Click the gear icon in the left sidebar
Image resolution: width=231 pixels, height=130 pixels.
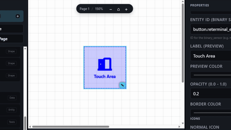click(x=18, y=16)
